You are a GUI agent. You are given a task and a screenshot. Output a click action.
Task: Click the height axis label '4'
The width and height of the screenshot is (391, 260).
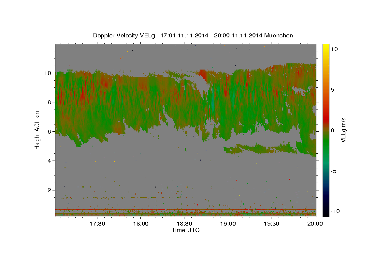tap(50, 161)
